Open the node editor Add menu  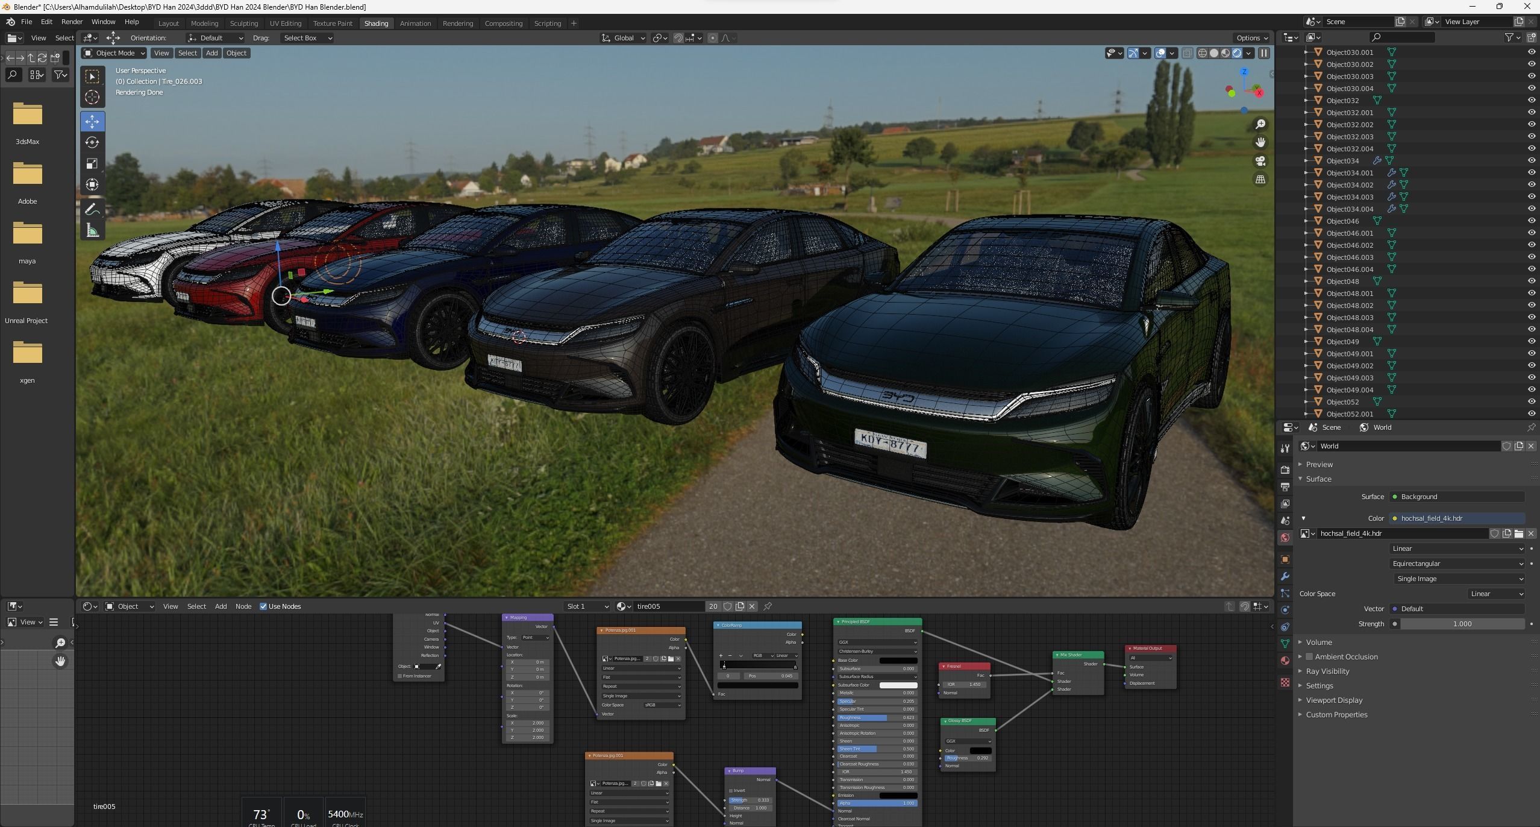[x=221, y=606]
